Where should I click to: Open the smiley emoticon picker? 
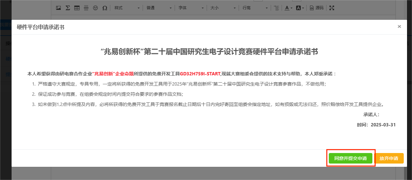[95, 8]
